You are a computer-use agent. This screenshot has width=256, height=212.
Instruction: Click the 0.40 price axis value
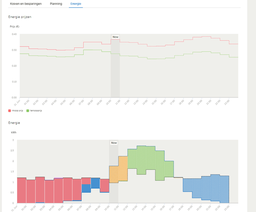[x=14, y=34]
